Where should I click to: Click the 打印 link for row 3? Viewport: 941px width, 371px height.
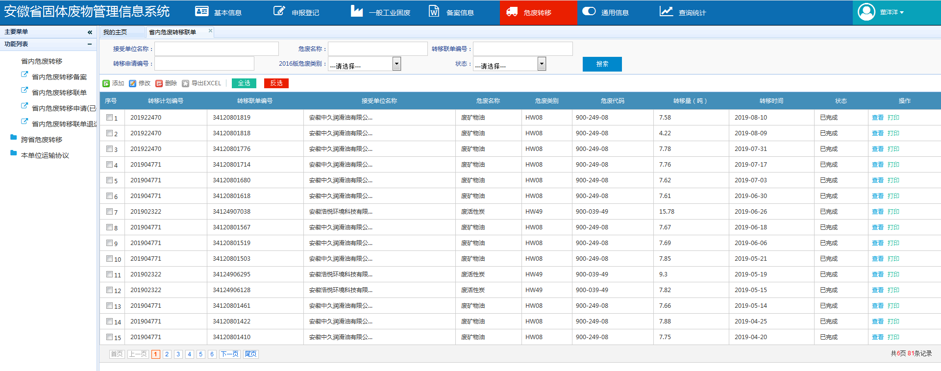893,149
